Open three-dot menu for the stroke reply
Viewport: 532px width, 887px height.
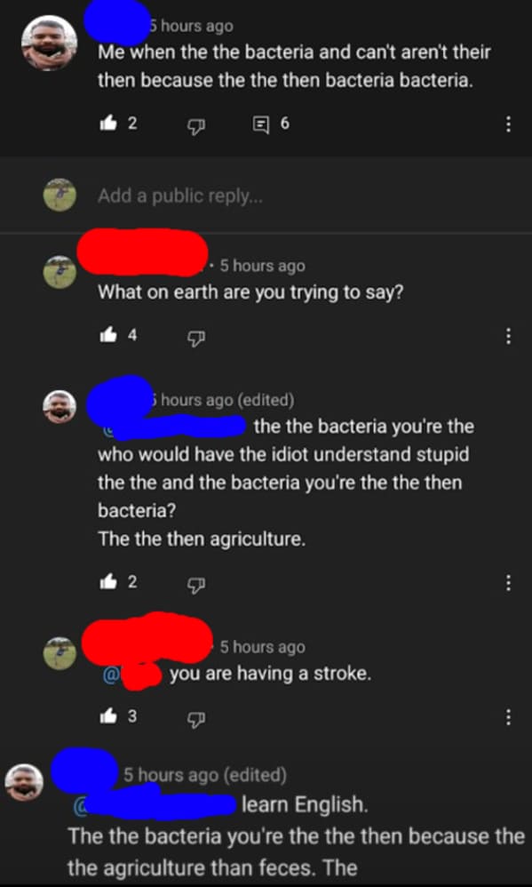click(508, 718)
